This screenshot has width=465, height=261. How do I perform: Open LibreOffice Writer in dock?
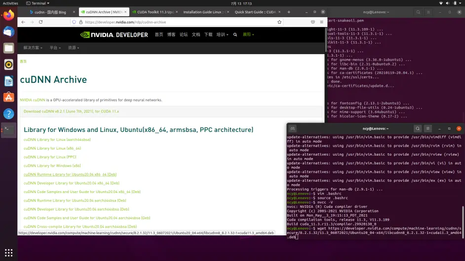coord(8,81)
